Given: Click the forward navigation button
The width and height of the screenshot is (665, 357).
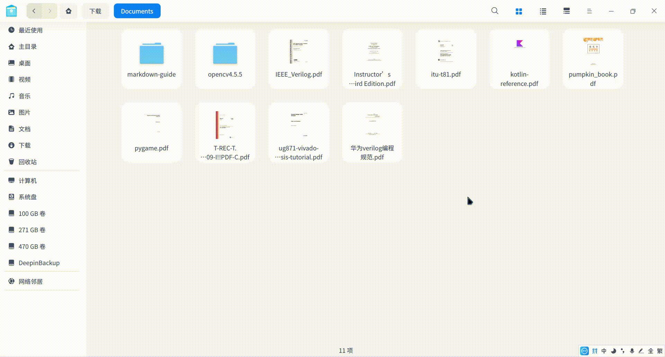Looking at the screenshot, I should (x=49, y=11).
